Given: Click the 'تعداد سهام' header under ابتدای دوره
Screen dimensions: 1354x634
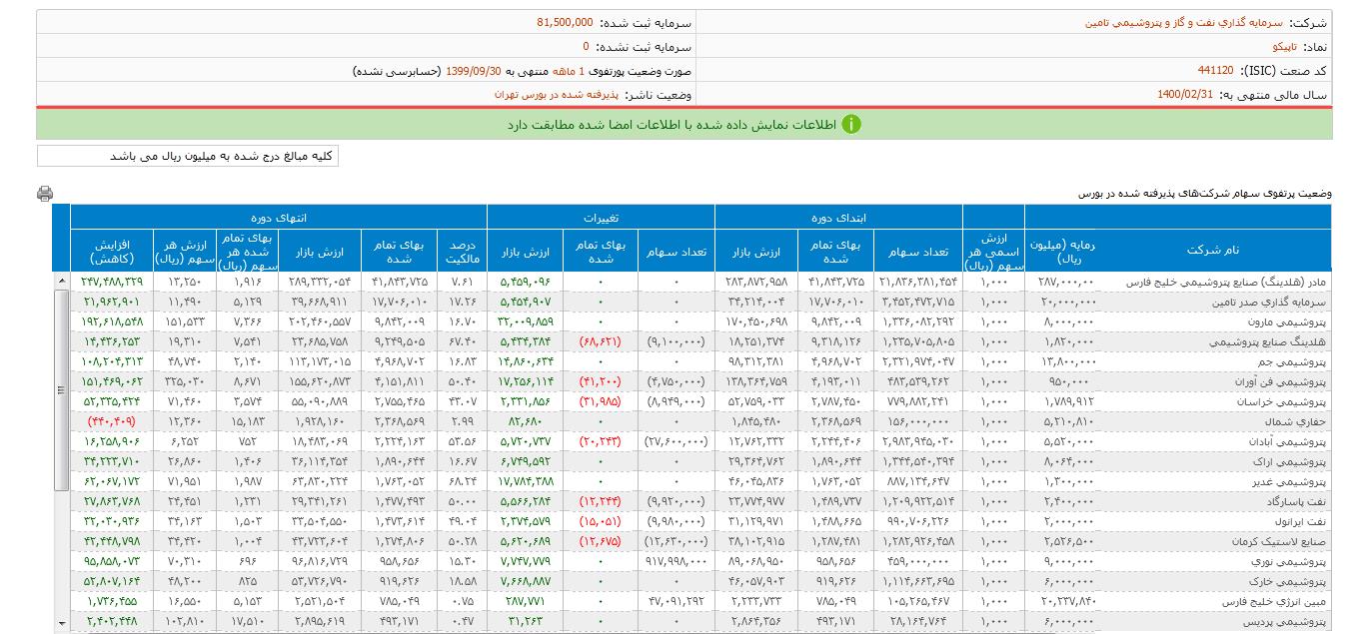Looking at the screenshot, I should point(917,251).
